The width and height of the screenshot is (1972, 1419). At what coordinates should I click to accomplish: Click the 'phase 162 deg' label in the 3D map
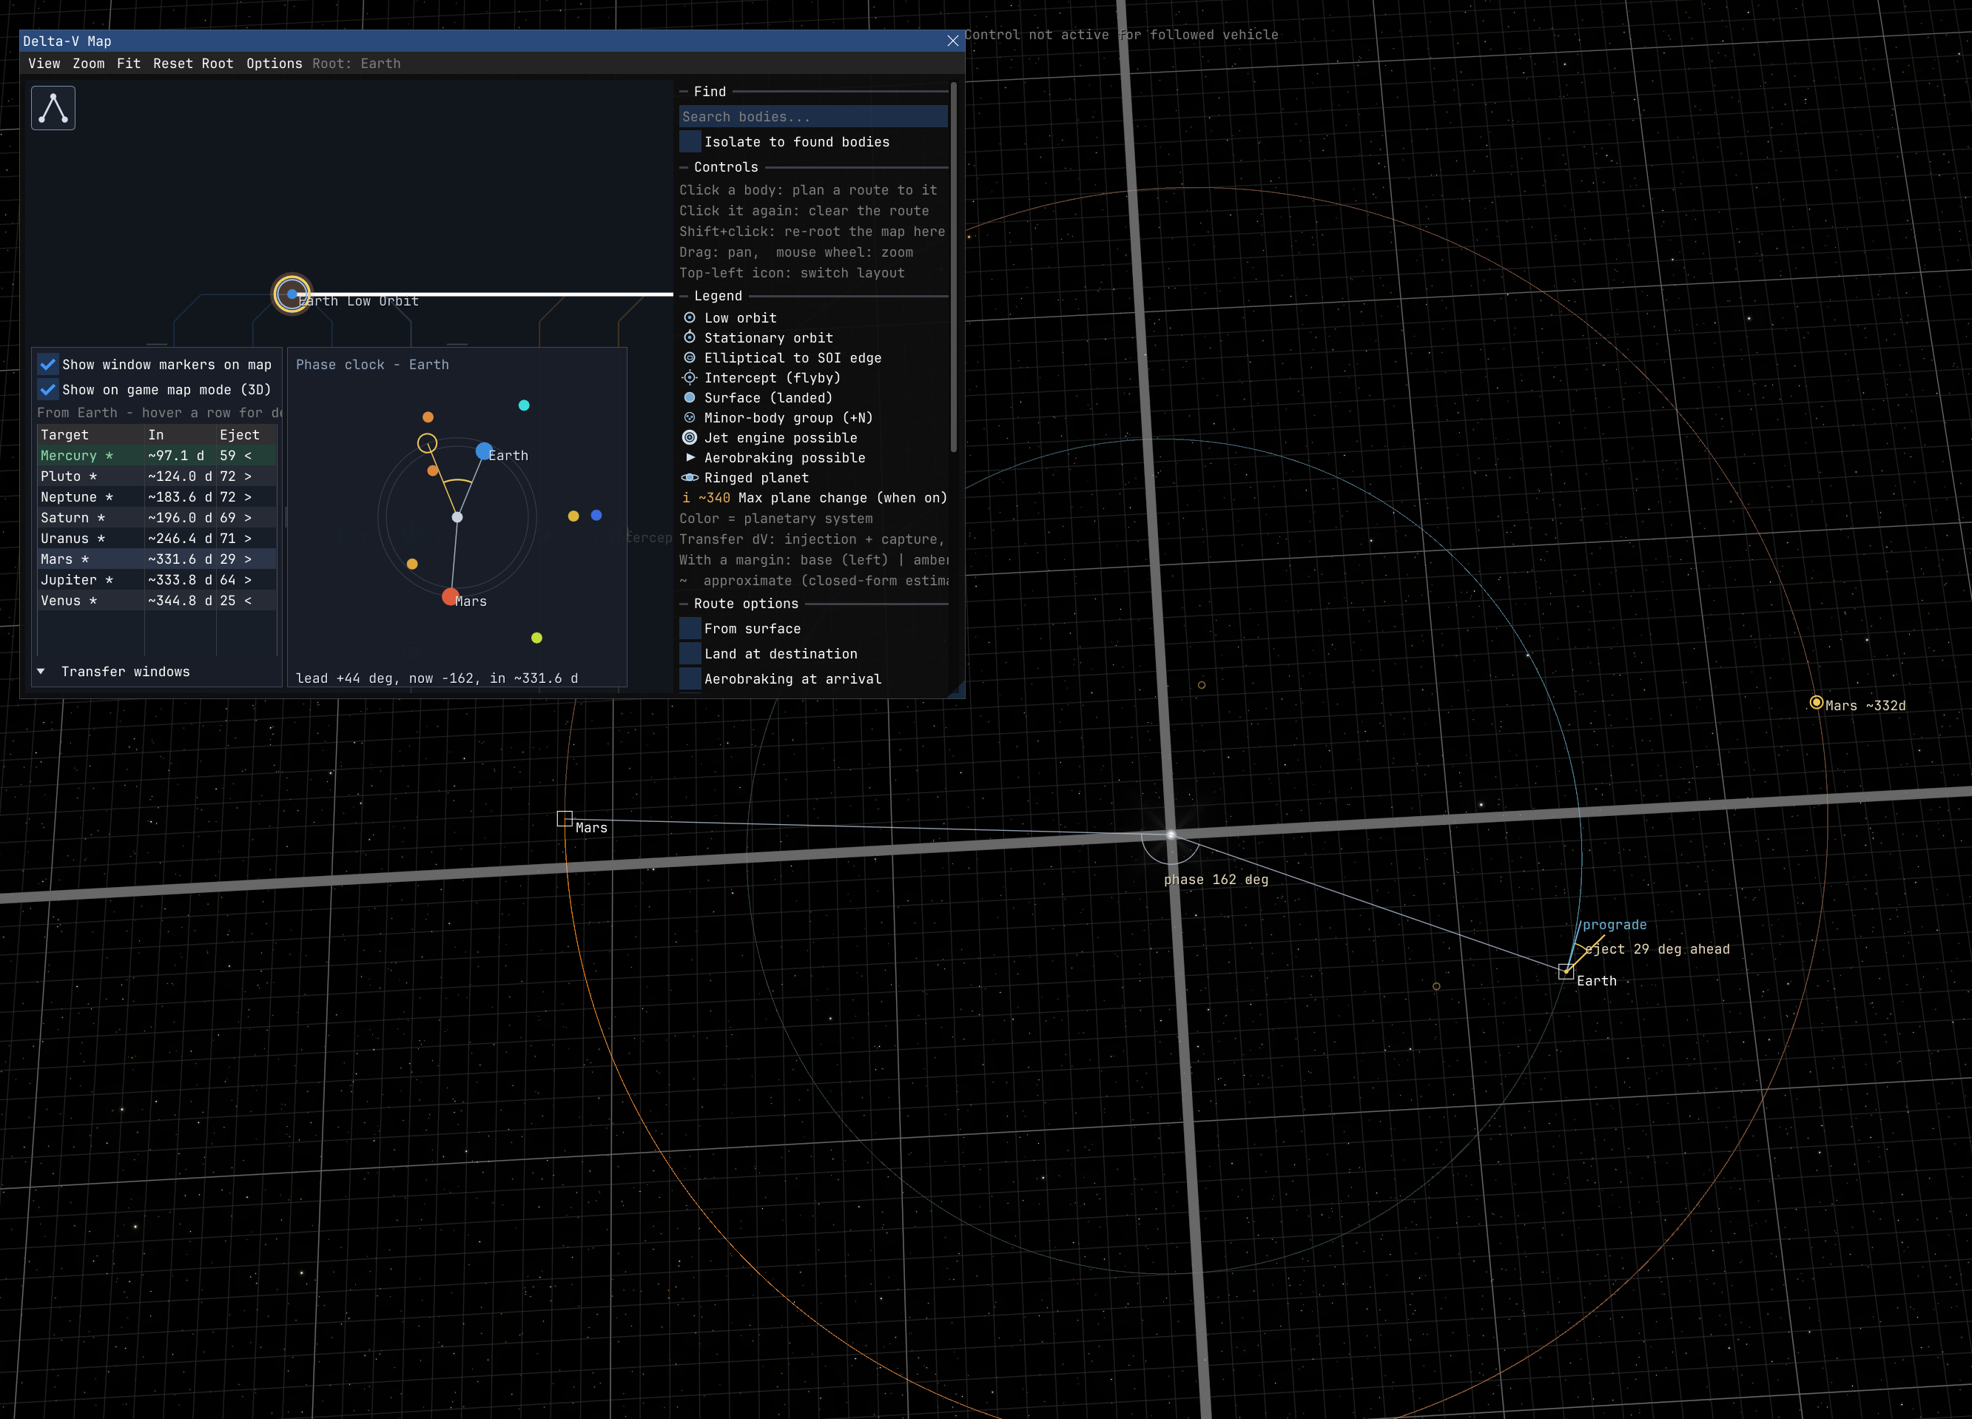pyautogui.click(x=1216, y=880)
